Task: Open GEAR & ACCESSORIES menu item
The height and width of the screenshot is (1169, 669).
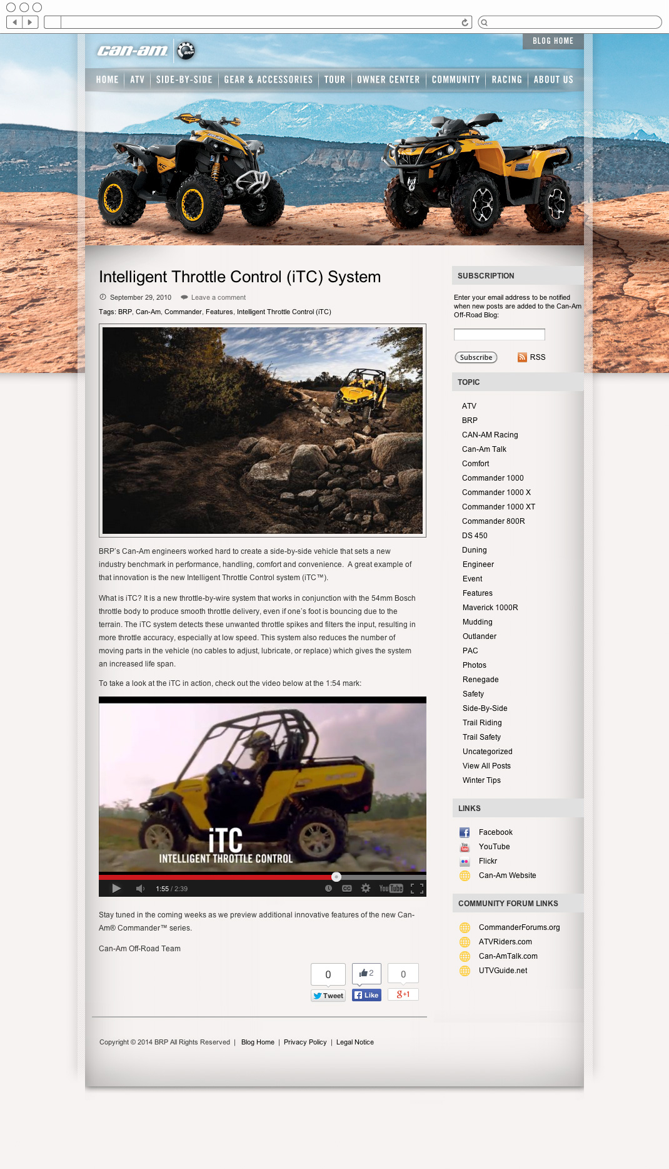Action: [x=268, y=79]
